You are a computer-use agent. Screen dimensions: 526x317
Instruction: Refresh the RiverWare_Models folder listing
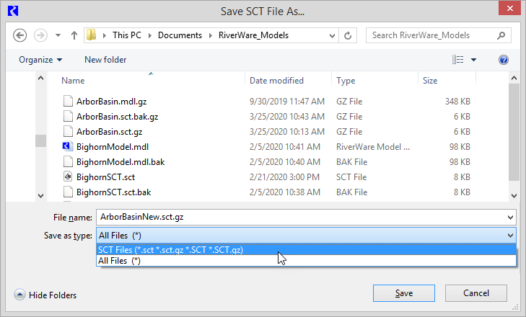tap(349, 35)
